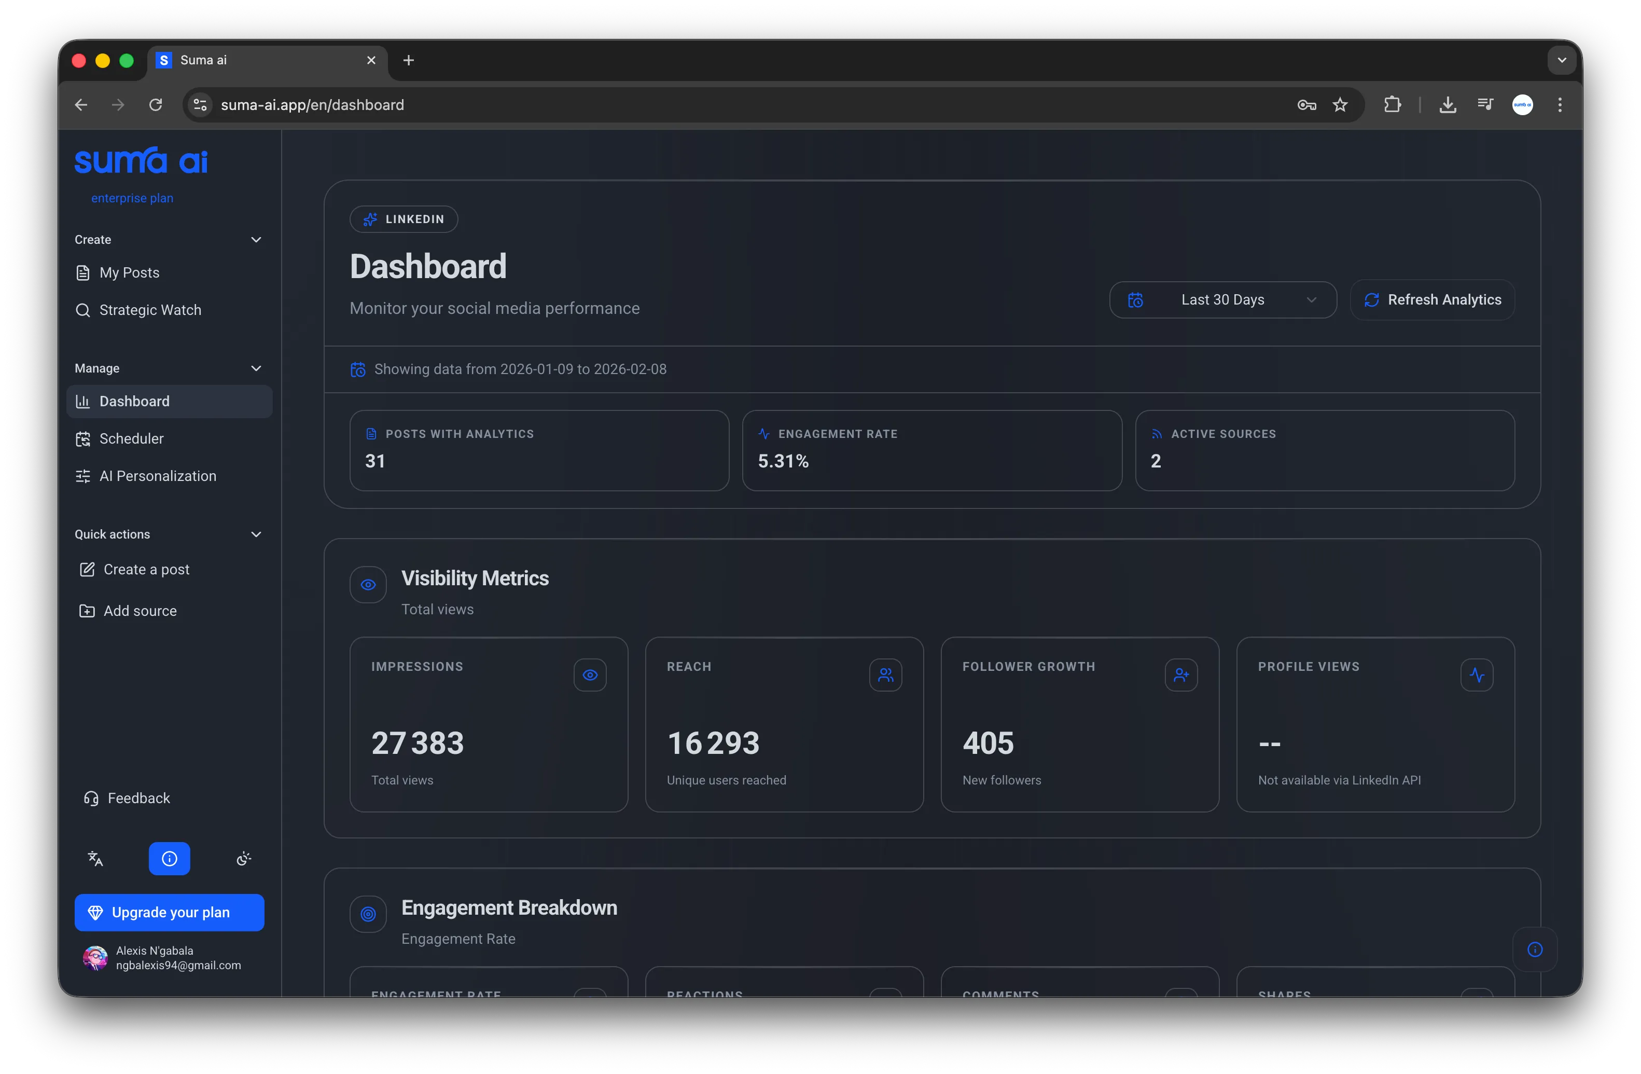Open the Feedback link

click(170, 798)
